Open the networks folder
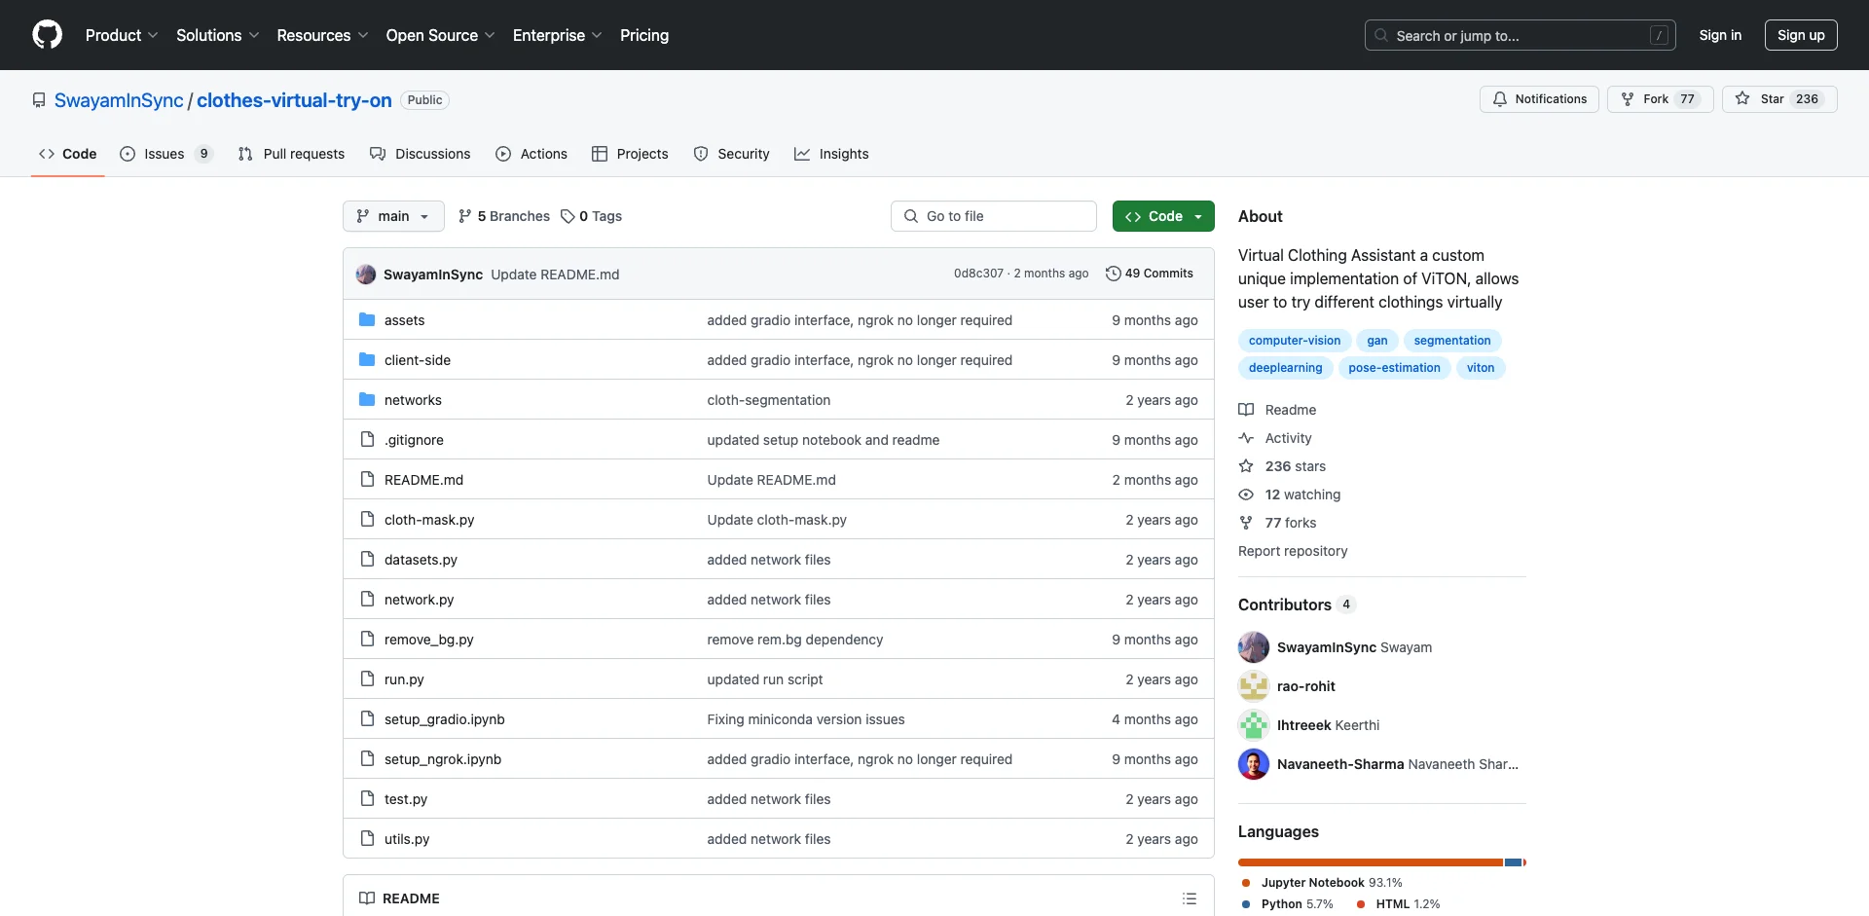This screenshot has height=916, width=1869. coord(413,400)
